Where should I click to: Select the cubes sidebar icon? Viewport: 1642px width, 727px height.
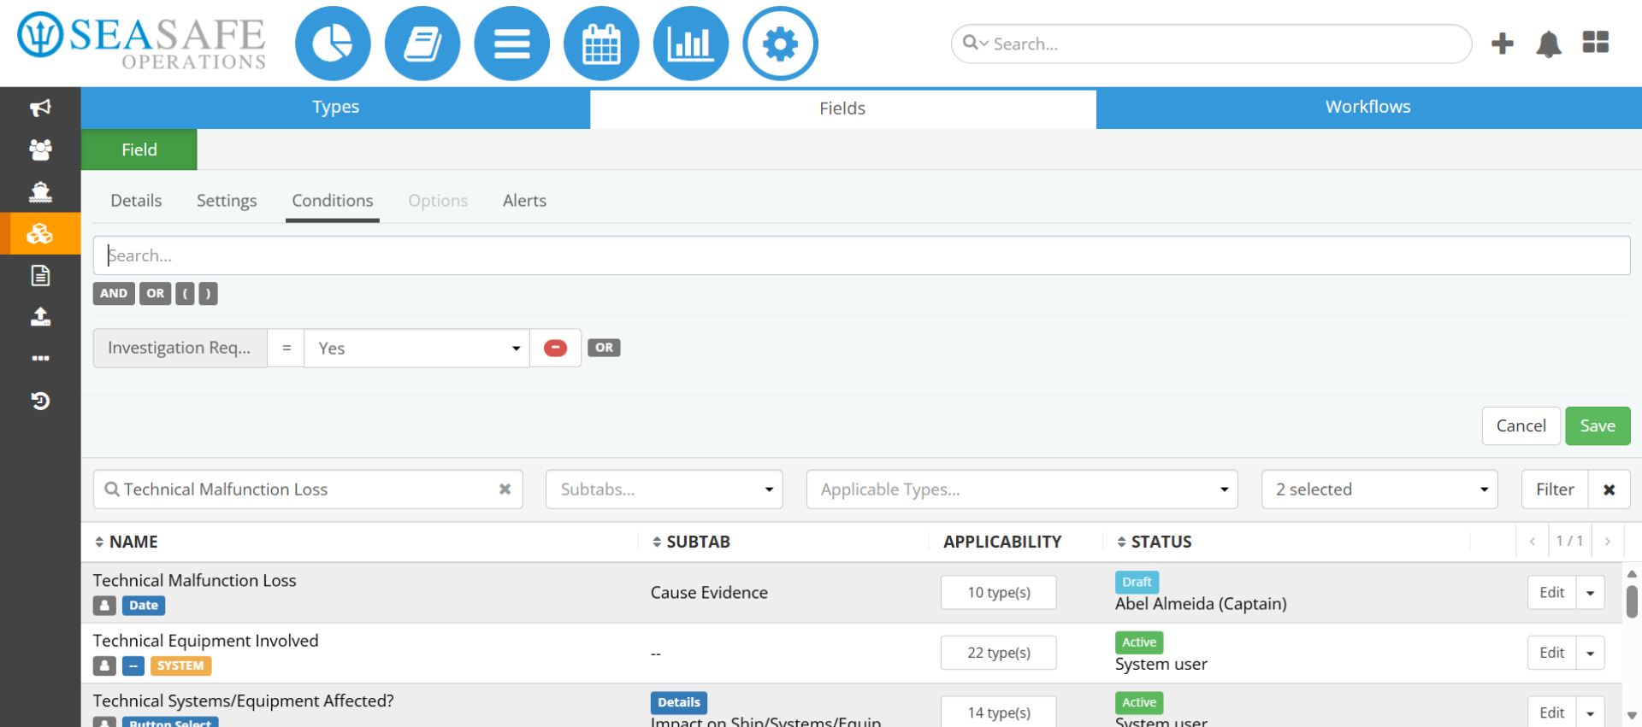click(40, 233)
